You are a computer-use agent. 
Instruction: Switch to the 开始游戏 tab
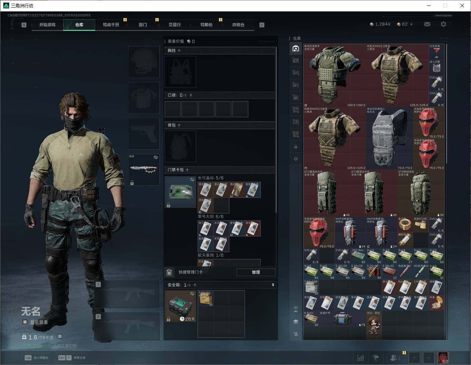[47, 25]
